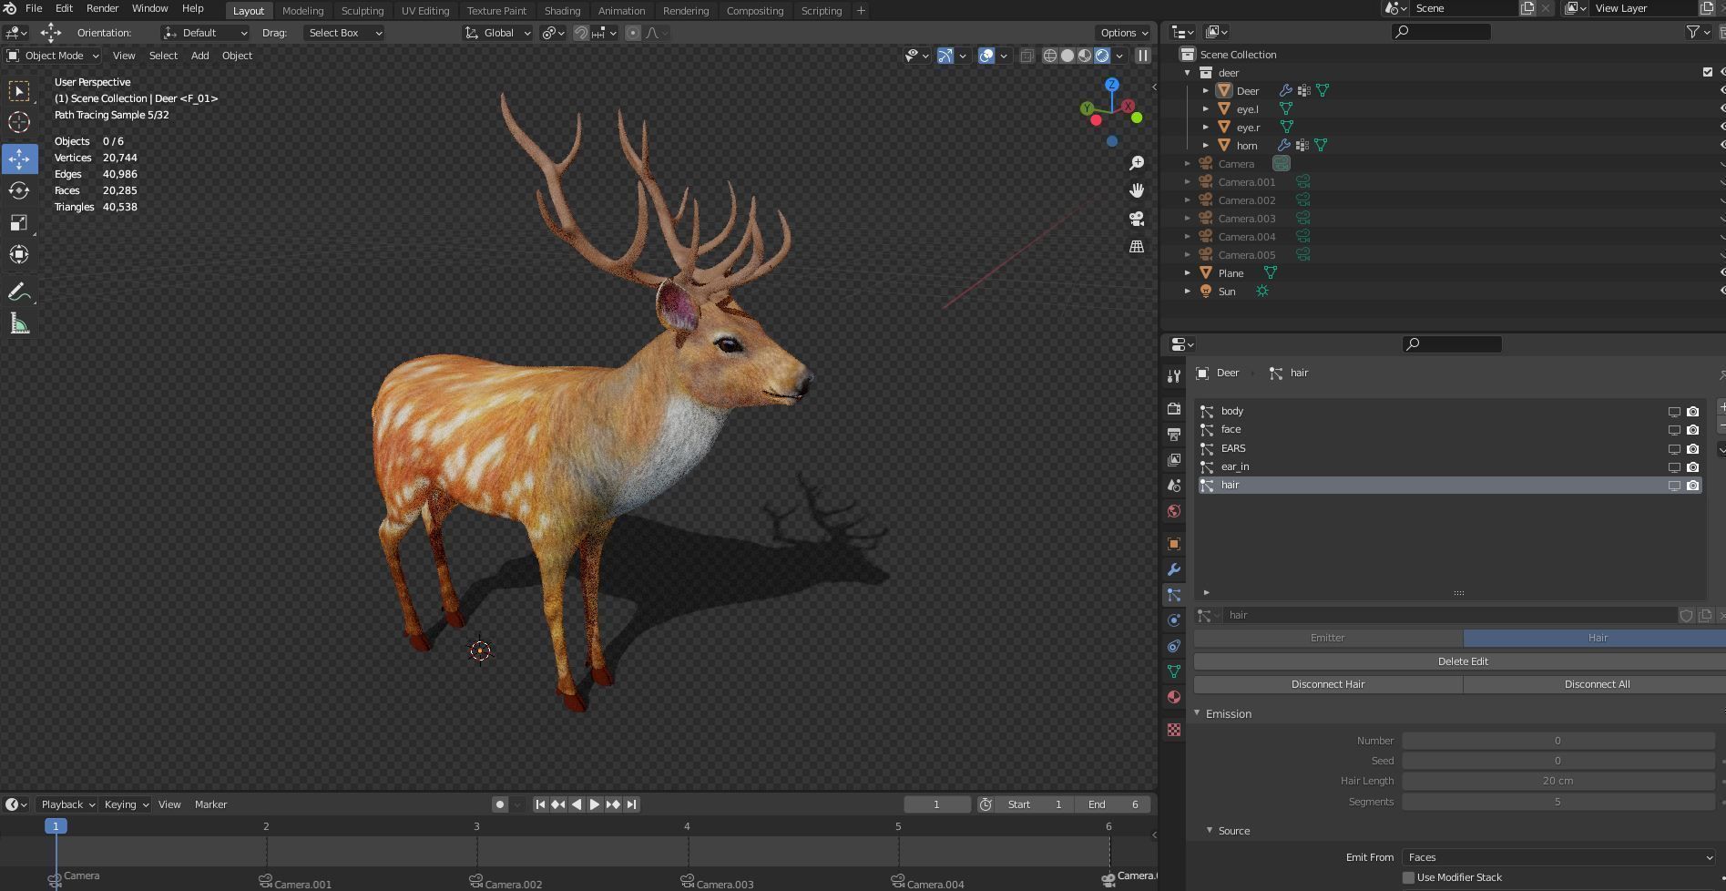Open the Material properties tab
The height and width of the screenshot is (891, 1726).
pos(1174,697)
